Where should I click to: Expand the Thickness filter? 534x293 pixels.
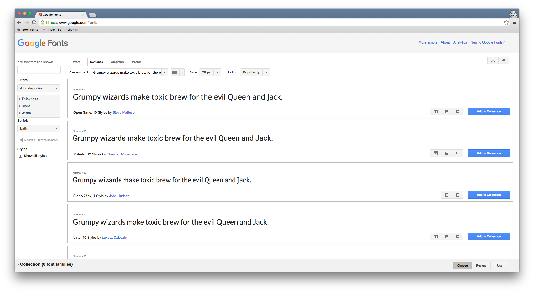[x=29, y=99]
